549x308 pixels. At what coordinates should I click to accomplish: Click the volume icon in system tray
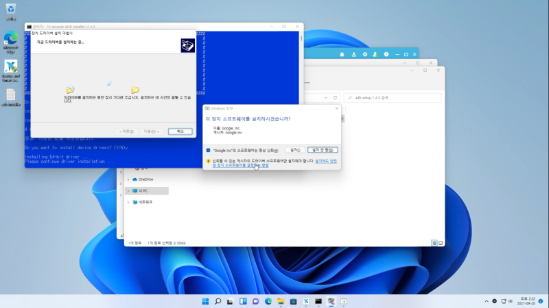pos(511,301)
